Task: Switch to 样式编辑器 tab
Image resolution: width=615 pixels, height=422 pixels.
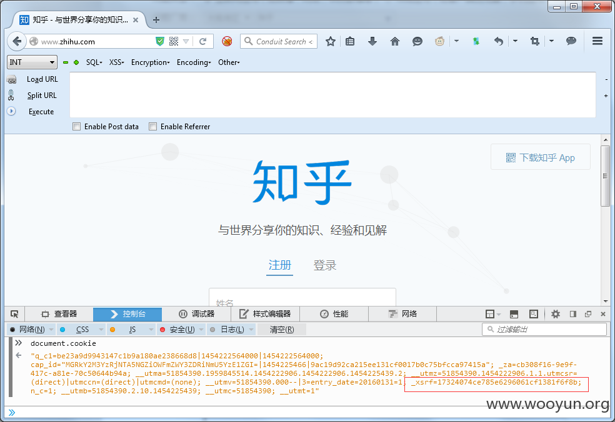Action: (265, 314)
